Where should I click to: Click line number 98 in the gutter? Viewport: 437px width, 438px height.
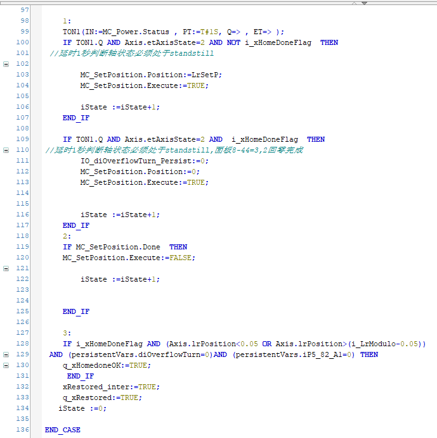(24, 21)
